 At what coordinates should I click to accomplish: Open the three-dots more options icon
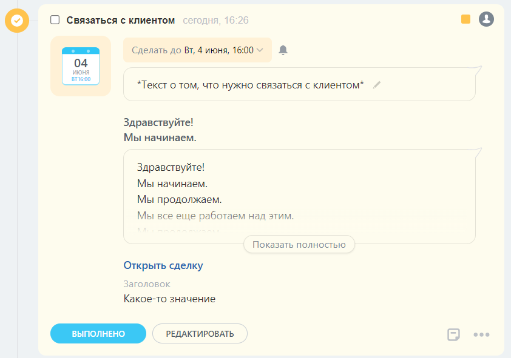click(x=482, y=334)
